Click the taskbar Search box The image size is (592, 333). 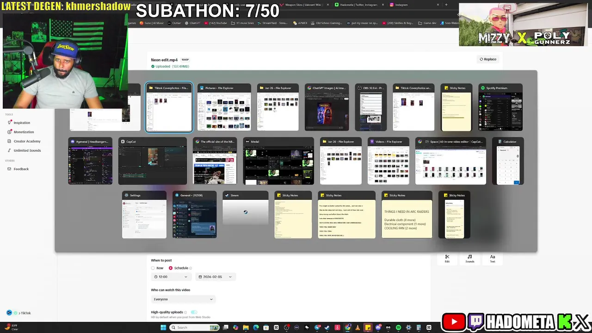pos(194,327)
